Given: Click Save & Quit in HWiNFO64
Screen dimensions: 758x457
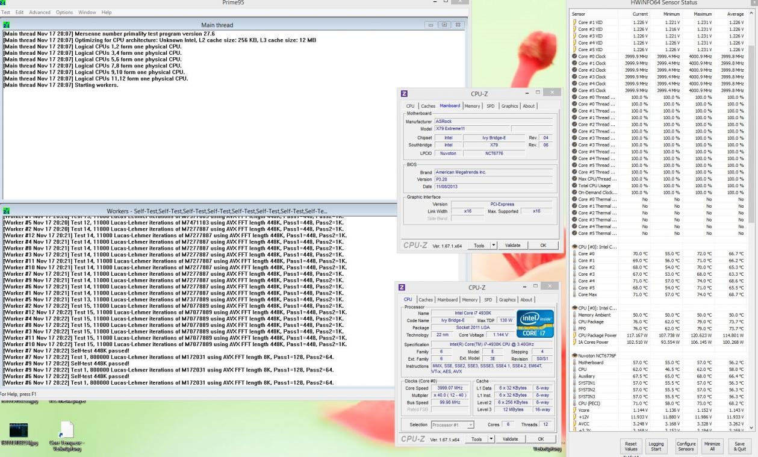Looking at the screenshot, I should [740, 446].
